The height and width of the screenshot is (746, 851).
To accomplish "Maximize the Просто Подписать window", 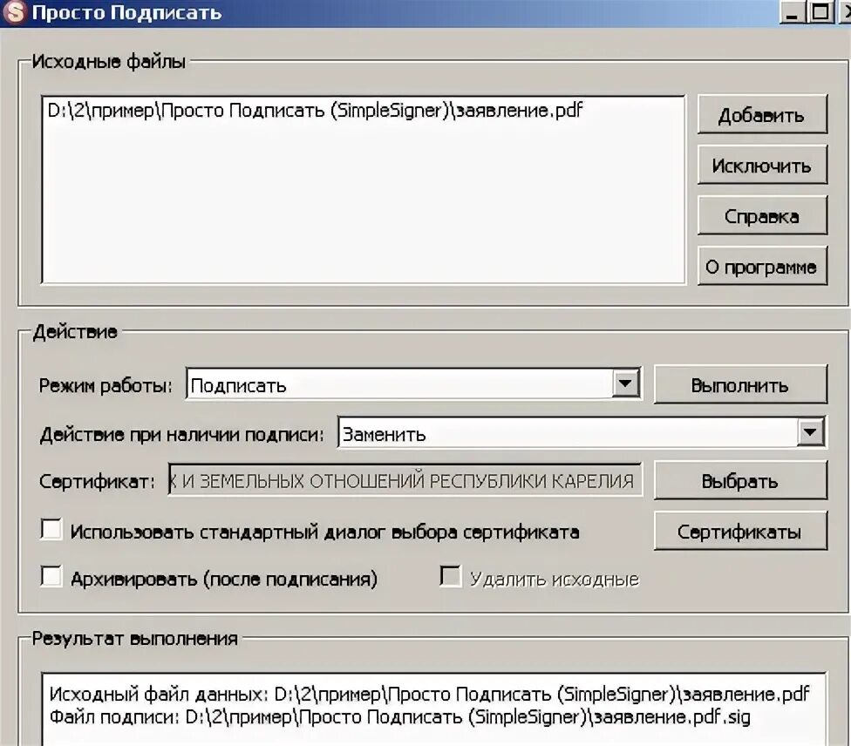I will click(820, 11).
